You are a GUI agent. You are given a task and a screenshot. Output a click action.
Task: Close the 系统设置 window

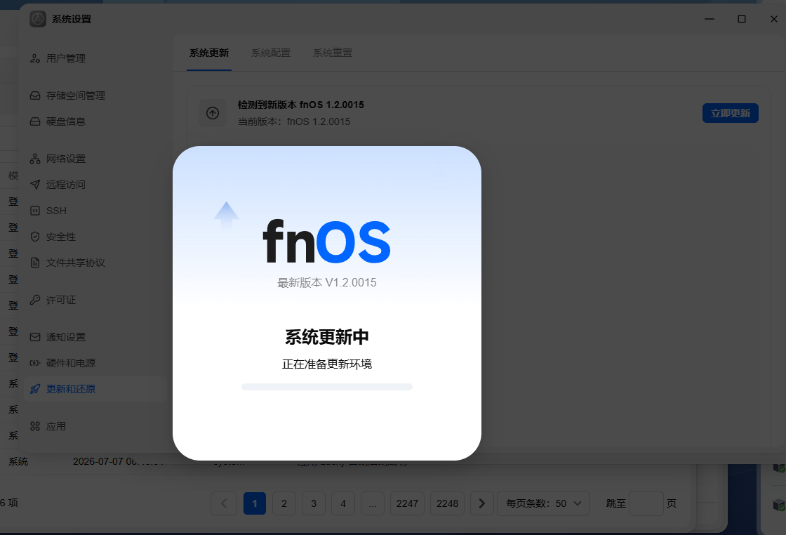pos(773,19)
